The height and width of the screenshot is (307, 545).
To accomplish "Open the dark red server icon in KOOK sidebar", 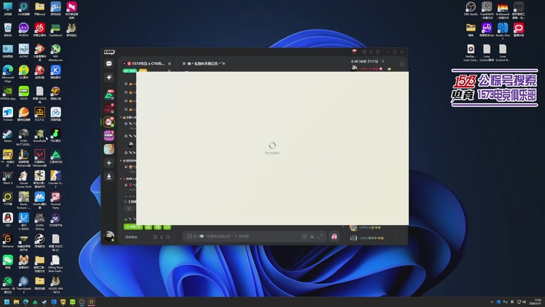I will (109, 108).
